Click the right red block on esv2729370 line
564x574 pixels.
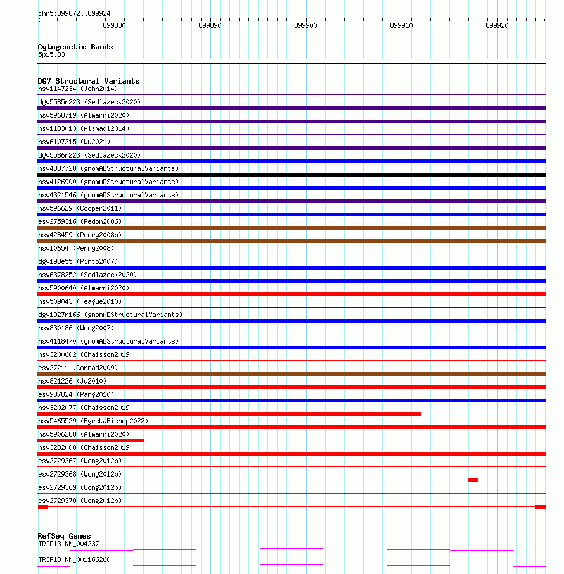[541, 507]
